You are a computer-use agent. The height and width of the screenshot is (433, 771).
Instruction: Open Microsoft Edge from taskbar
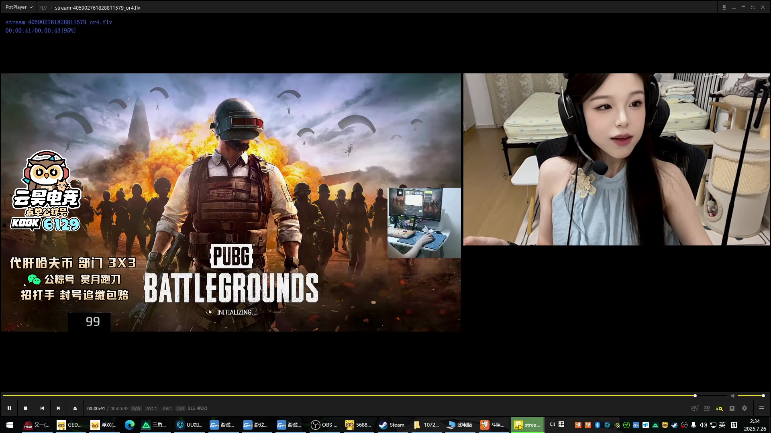[x=129, y=425]
